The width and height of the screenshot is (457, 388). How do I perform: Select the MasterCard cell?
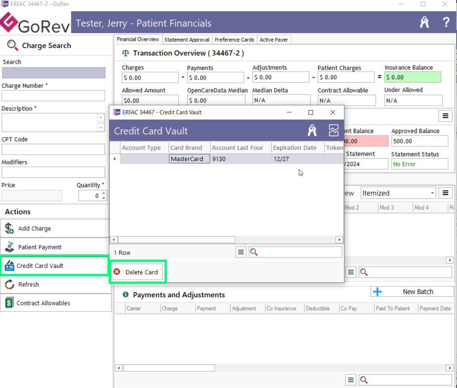pos(189,159)
